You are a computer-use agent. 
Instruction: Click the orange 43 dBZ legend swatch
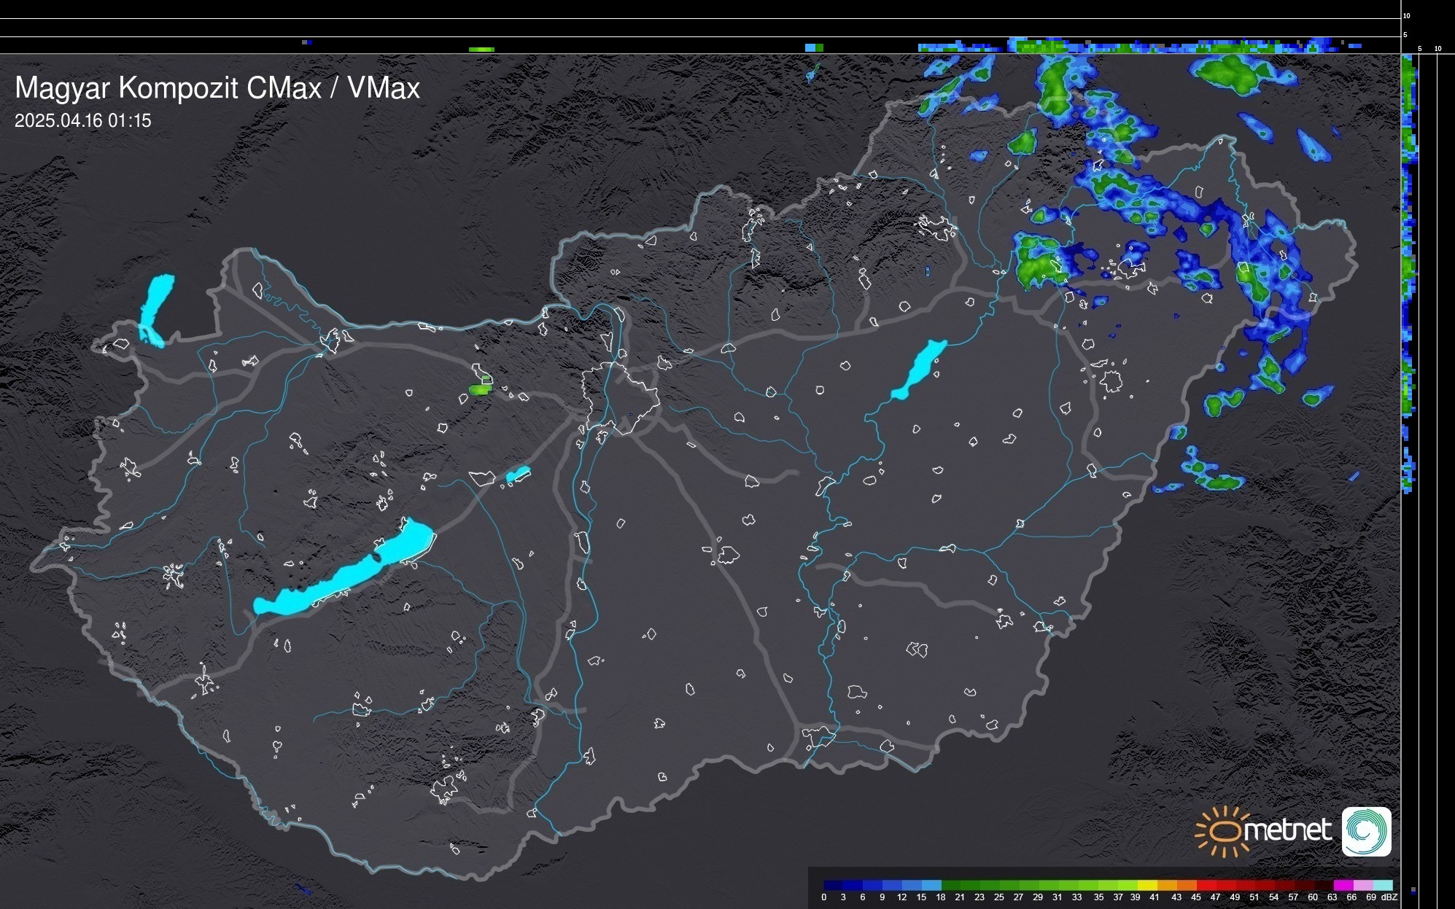(1187, 886)
